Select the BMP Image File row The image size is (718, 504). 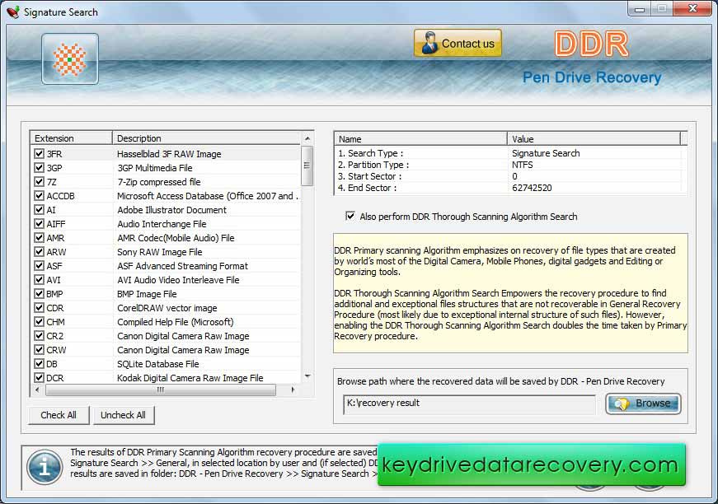166,294
